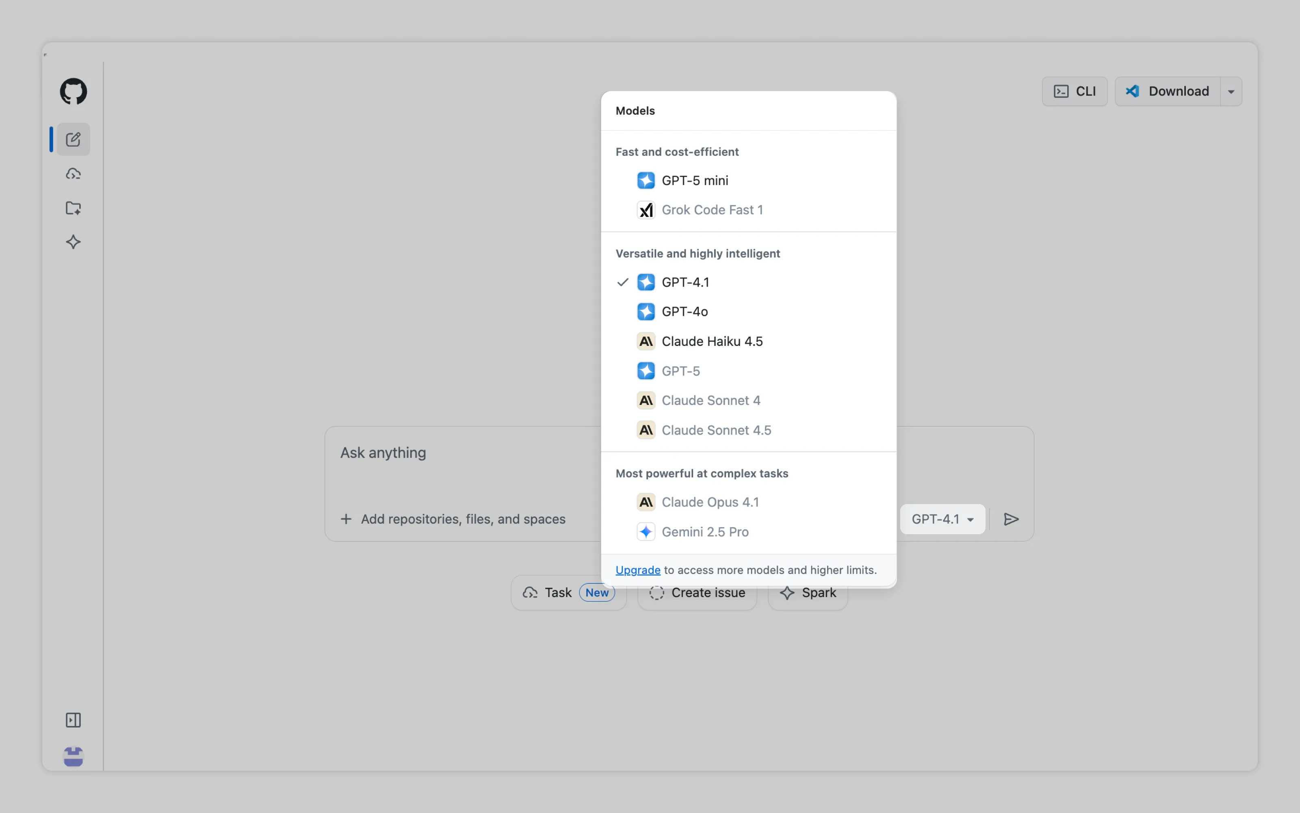Collapse the GPT-4.1 model picker dropdown
The width and height of the screenshot is (1300, 813).
942,519
